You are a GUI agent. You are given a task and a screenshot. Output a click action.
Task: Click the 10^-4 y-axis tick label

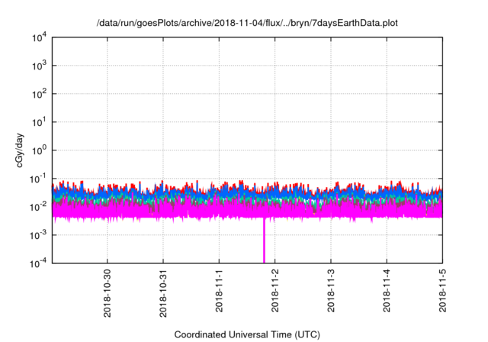(38, 263)
